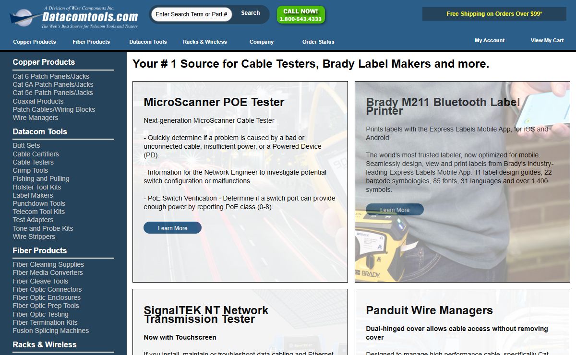Image resolution: width=576 pixels, height=355 pixels.
Task: Click the Fiber Products sidebar heading
Action: click(x=40, y=250)
